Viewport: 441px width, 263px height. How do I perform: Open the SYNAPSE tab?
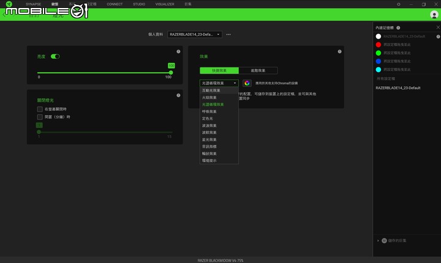coord(33,4)
